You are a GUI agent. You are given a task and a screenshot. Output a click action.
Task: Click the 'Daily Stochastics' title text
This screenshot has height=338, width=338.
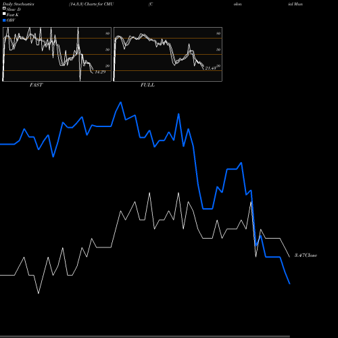tap(18, 4)
